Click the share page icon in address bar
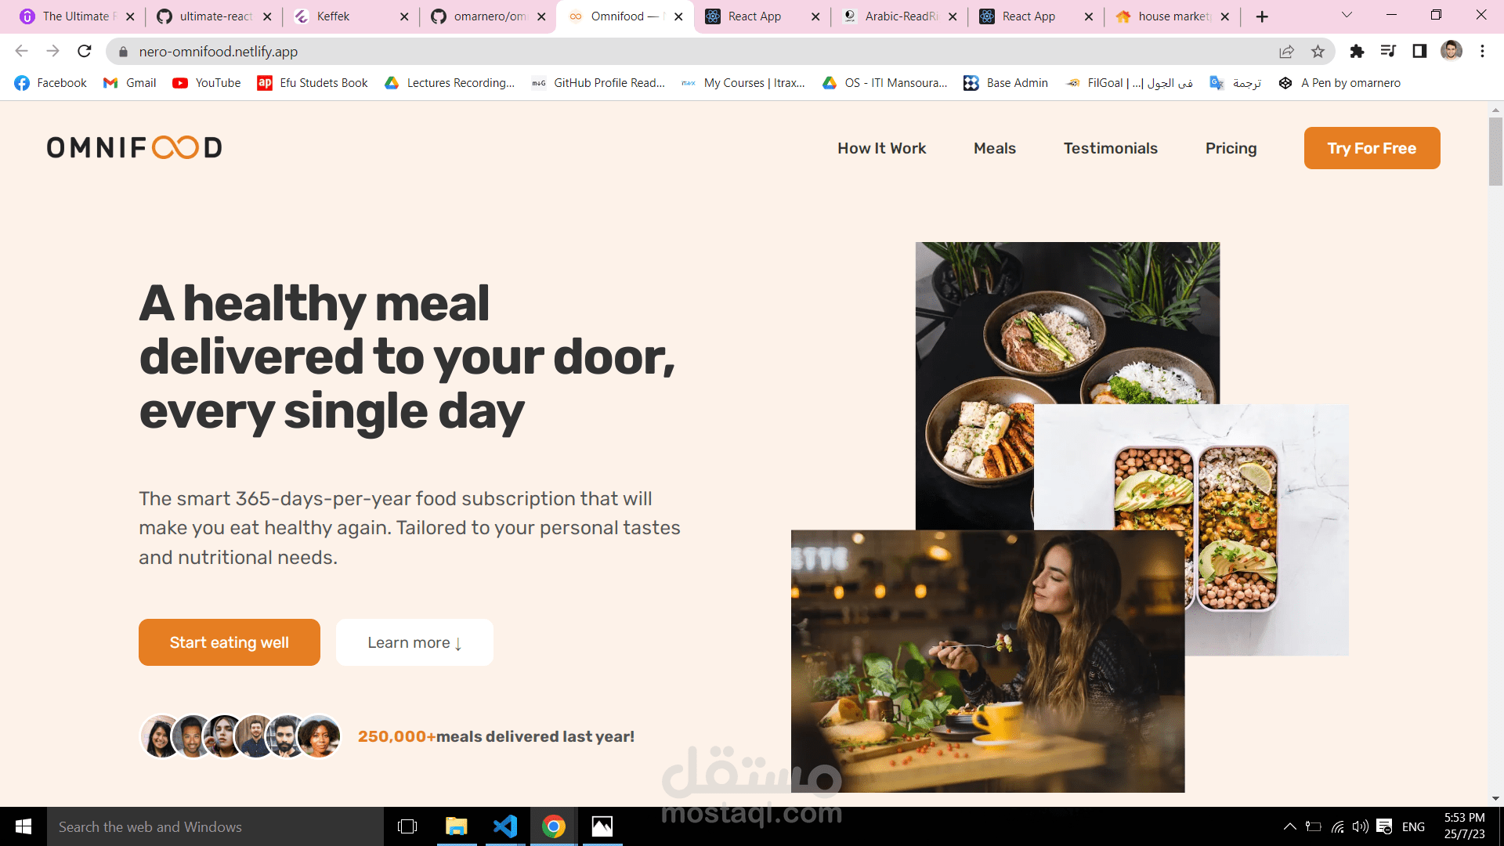Image resolution: width=1504 pixels, height=846 pixels. 1286,52
